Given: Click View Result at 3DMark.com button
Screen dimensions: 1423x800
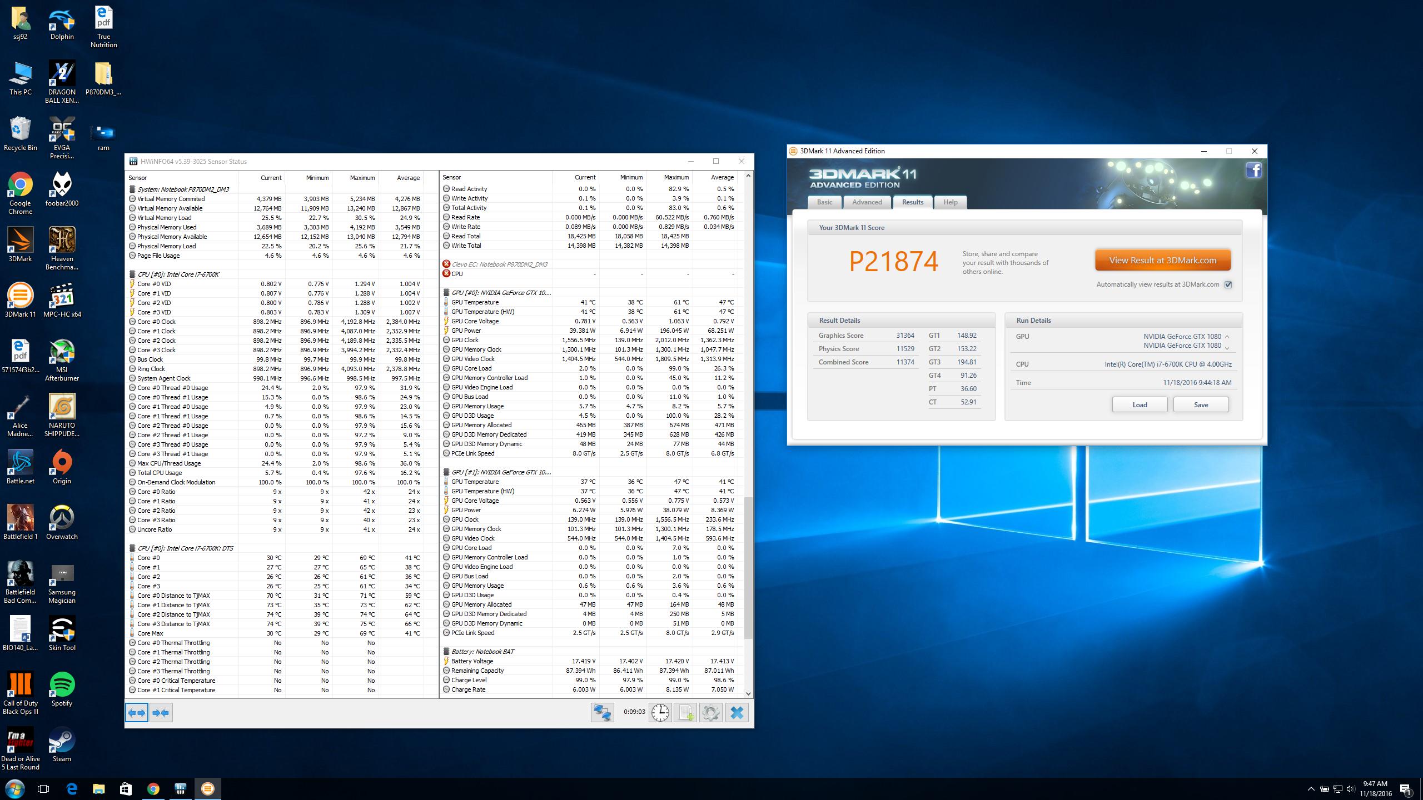Looking at the screenshot, I should tap(1162, 260).
